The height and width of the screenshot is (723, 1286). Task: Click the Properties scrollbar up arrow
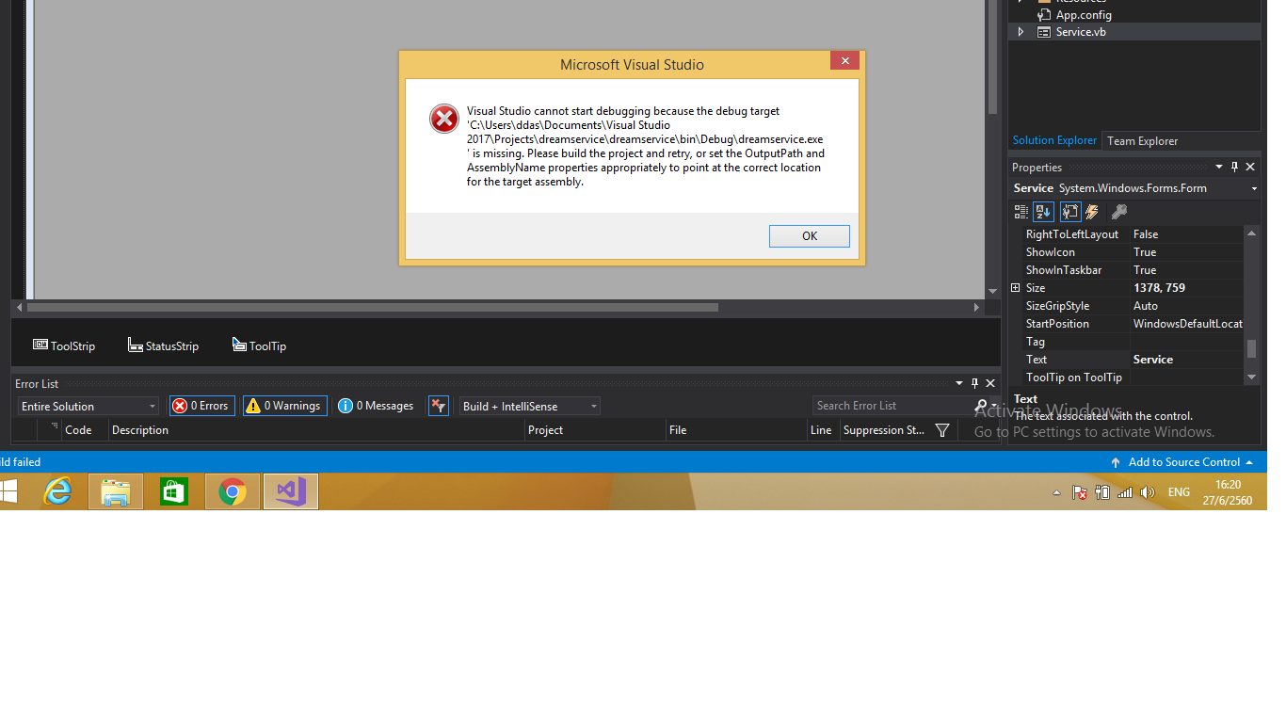coord(1251,233)
